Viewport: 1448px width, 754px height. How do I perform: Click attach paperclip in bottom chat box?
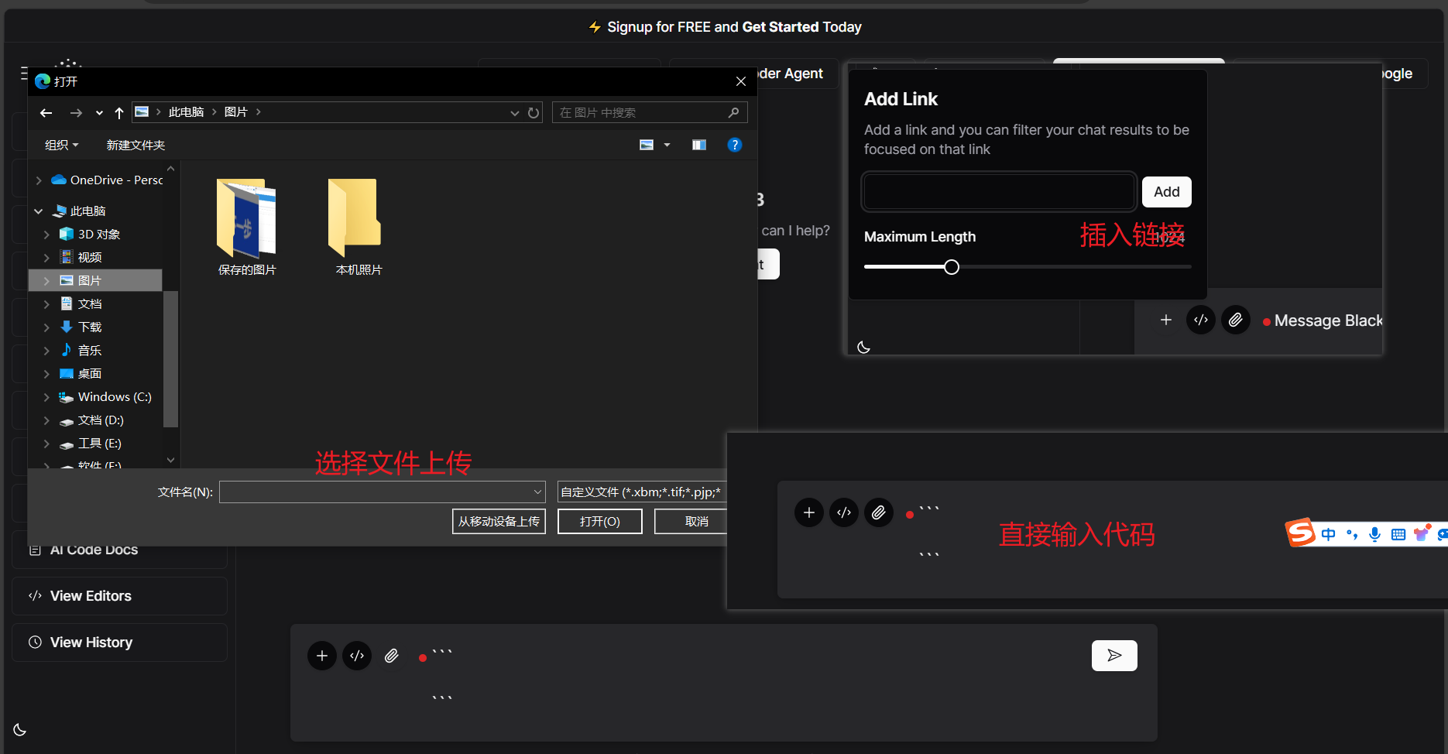(x=392, y=656)
